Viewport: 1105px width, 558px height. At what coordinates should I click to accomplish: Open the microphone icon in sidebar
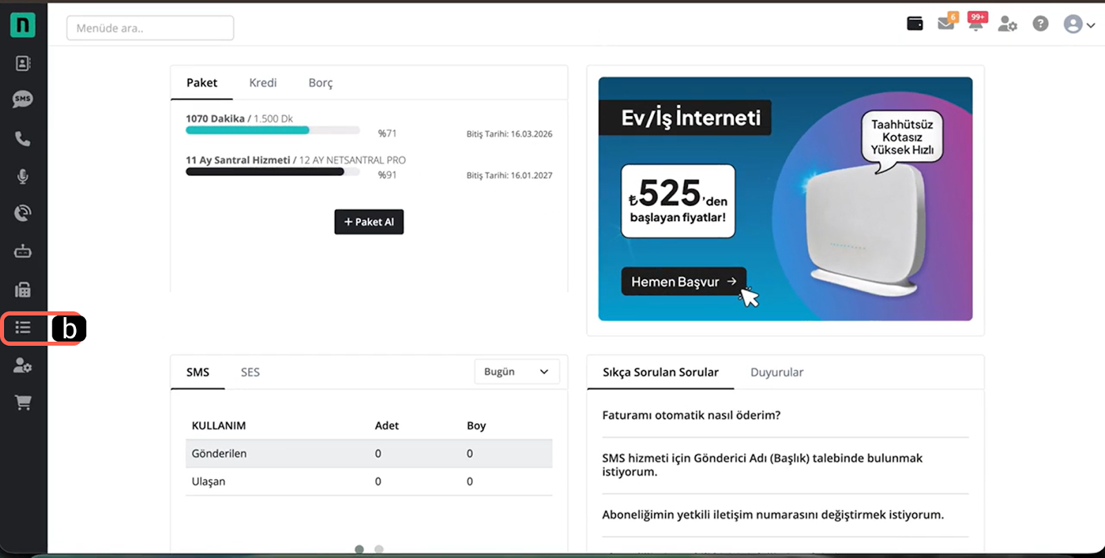[23, 177]
